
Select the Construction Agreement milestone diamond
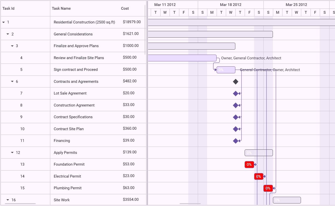point(235,105)
